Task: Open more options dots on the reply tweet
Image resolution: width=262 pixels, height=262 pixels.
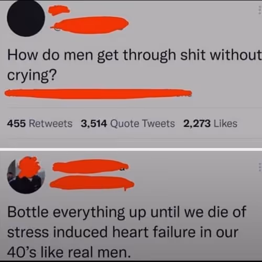Action: (x=260, y=167)
